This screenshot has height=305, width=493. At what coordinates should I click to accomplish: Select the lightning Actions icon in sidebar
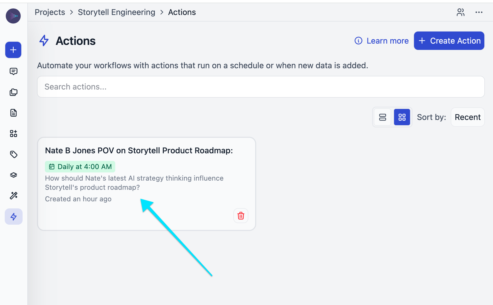(x=13, y=217)
